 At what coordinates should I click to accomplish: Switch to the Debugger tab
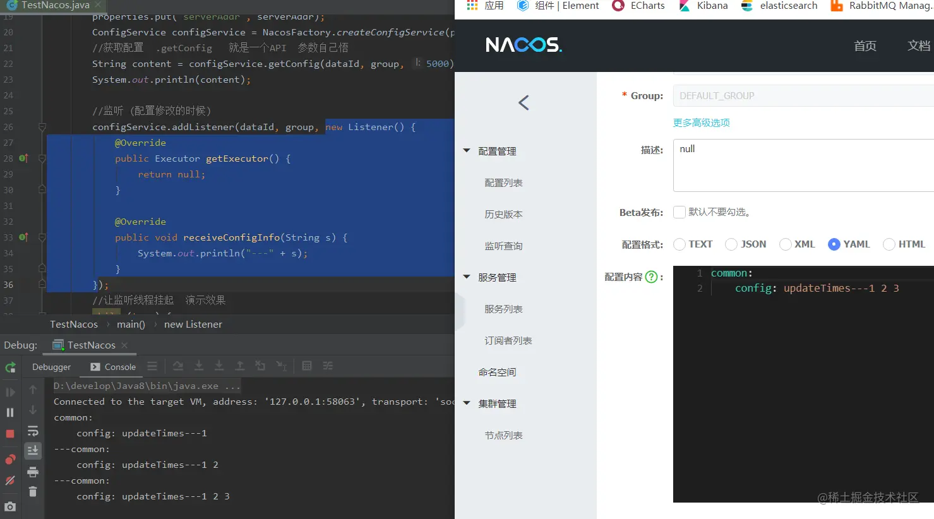[52, 367]
